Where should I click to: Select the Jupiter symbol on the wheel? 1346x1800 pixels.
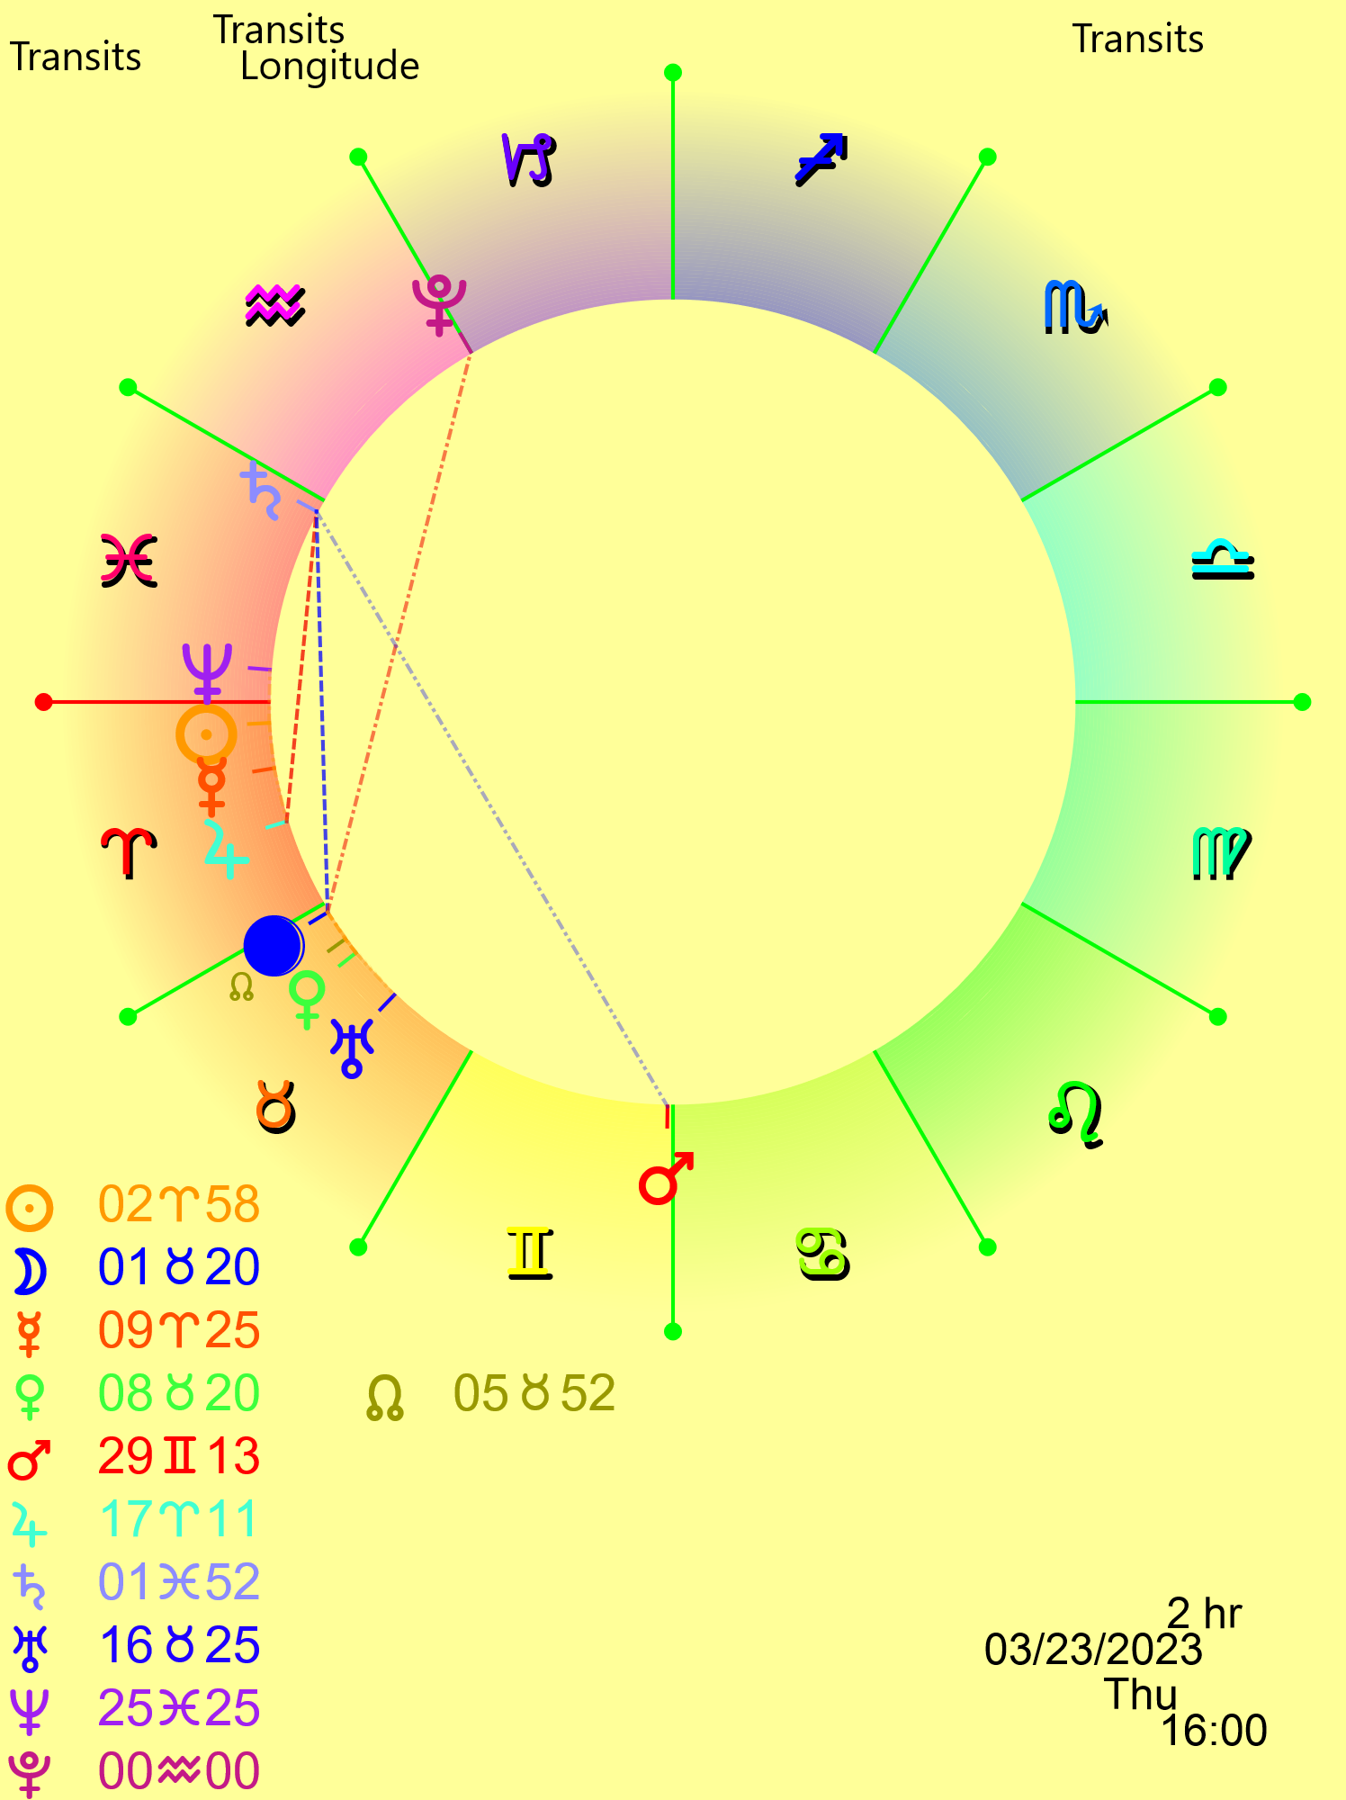(225, 849)
